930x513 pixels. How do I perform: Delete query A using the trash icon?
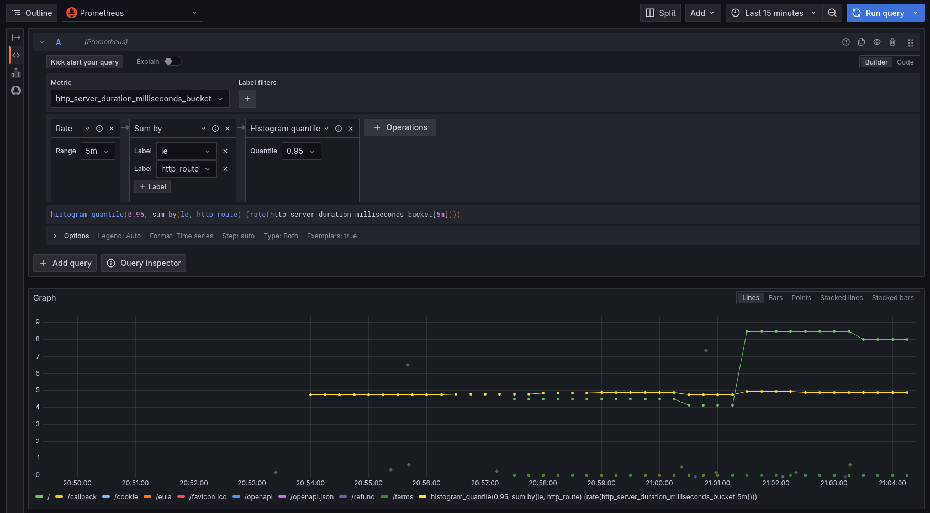click(892, 42)
